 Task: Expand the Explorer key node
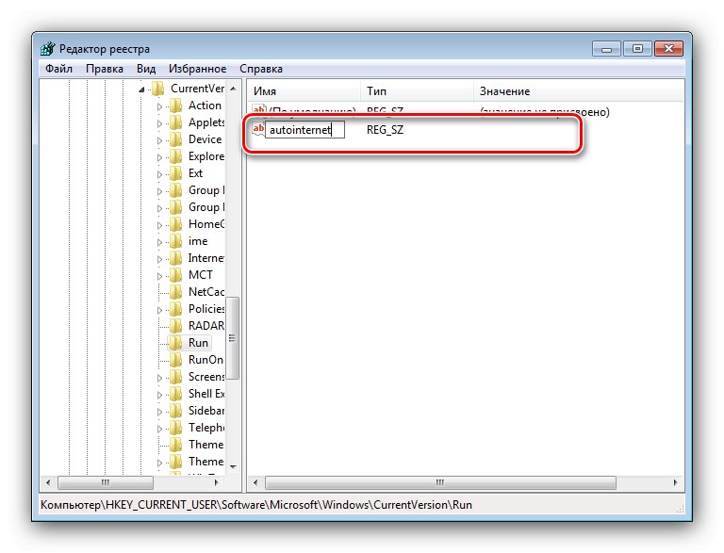click(x=159, y=157)
